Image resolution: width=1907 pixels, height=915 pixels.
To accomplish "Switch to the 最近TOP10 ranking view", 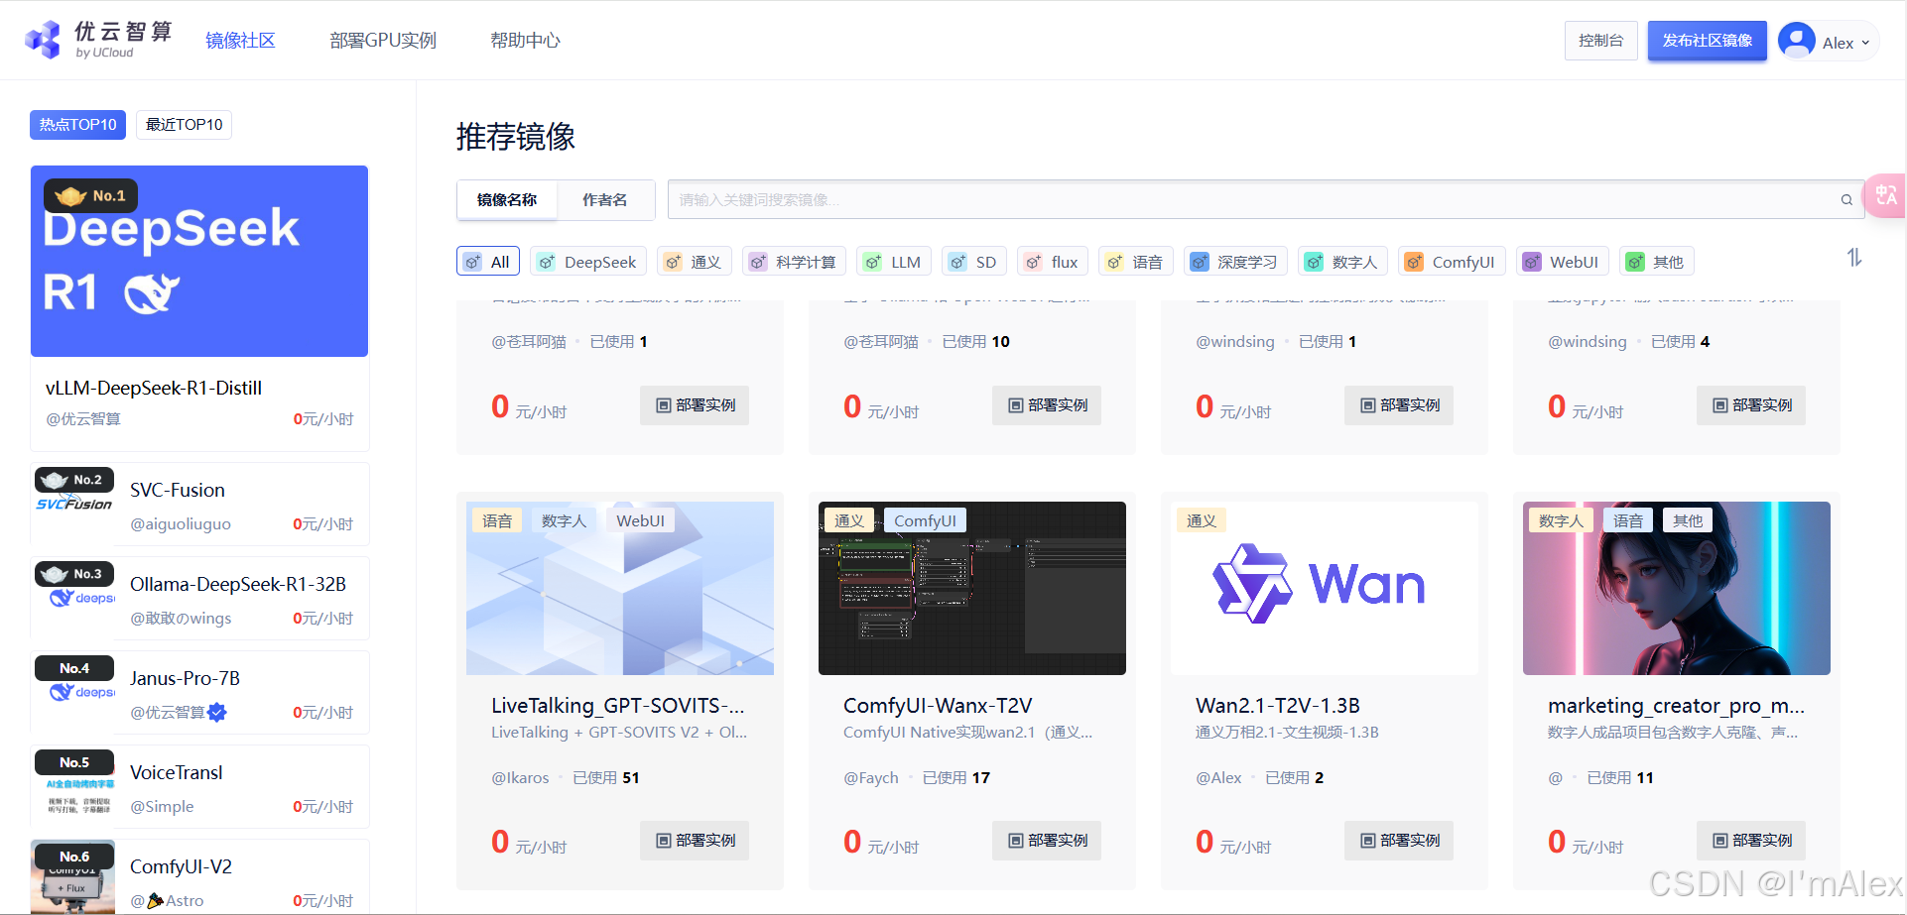I will [x=183, y=124].
